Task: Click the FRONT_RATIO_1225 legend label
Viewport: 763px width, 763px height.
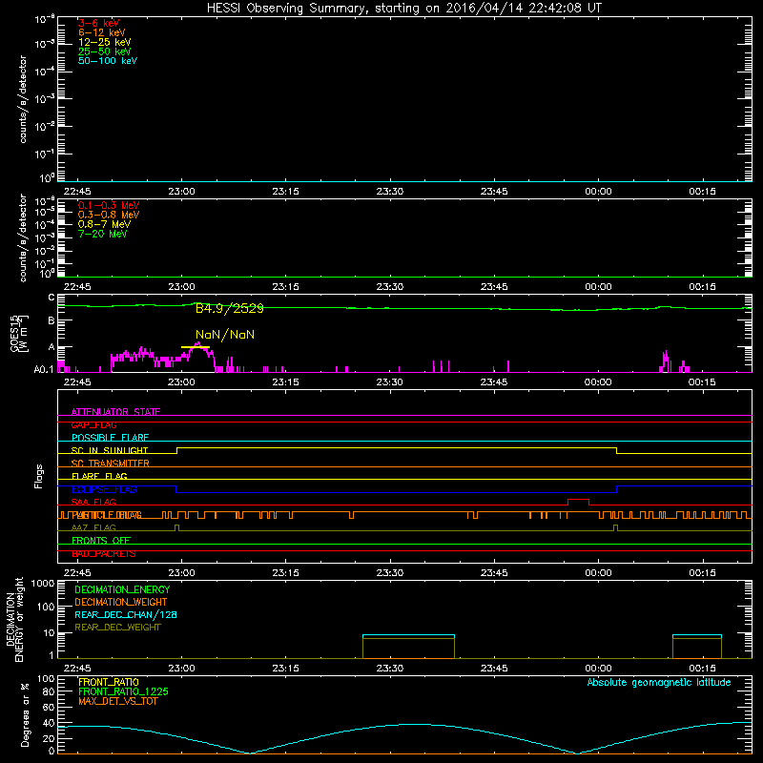Action: [x=123, y=691]
